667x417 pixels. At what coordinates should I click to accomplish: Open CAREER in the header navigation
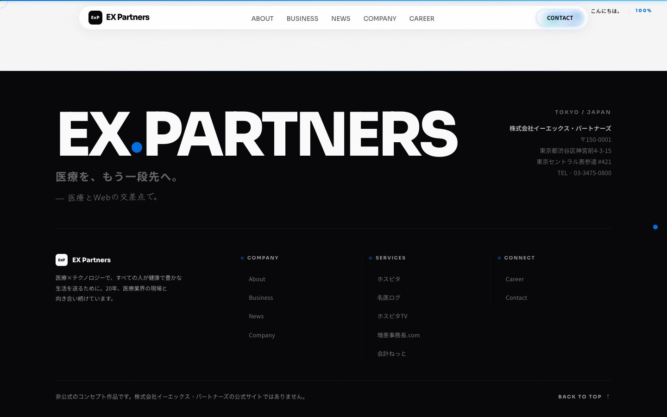[422, 19]
